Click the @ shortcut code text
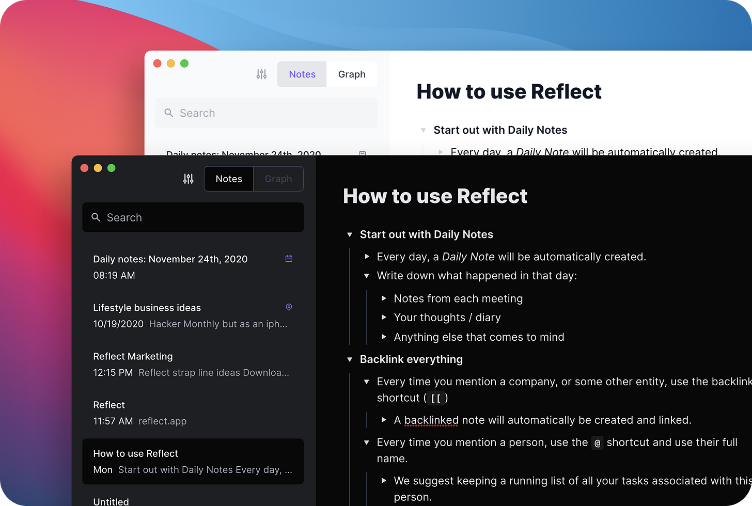This screenshot has width=752, height=506. point(598,443)
